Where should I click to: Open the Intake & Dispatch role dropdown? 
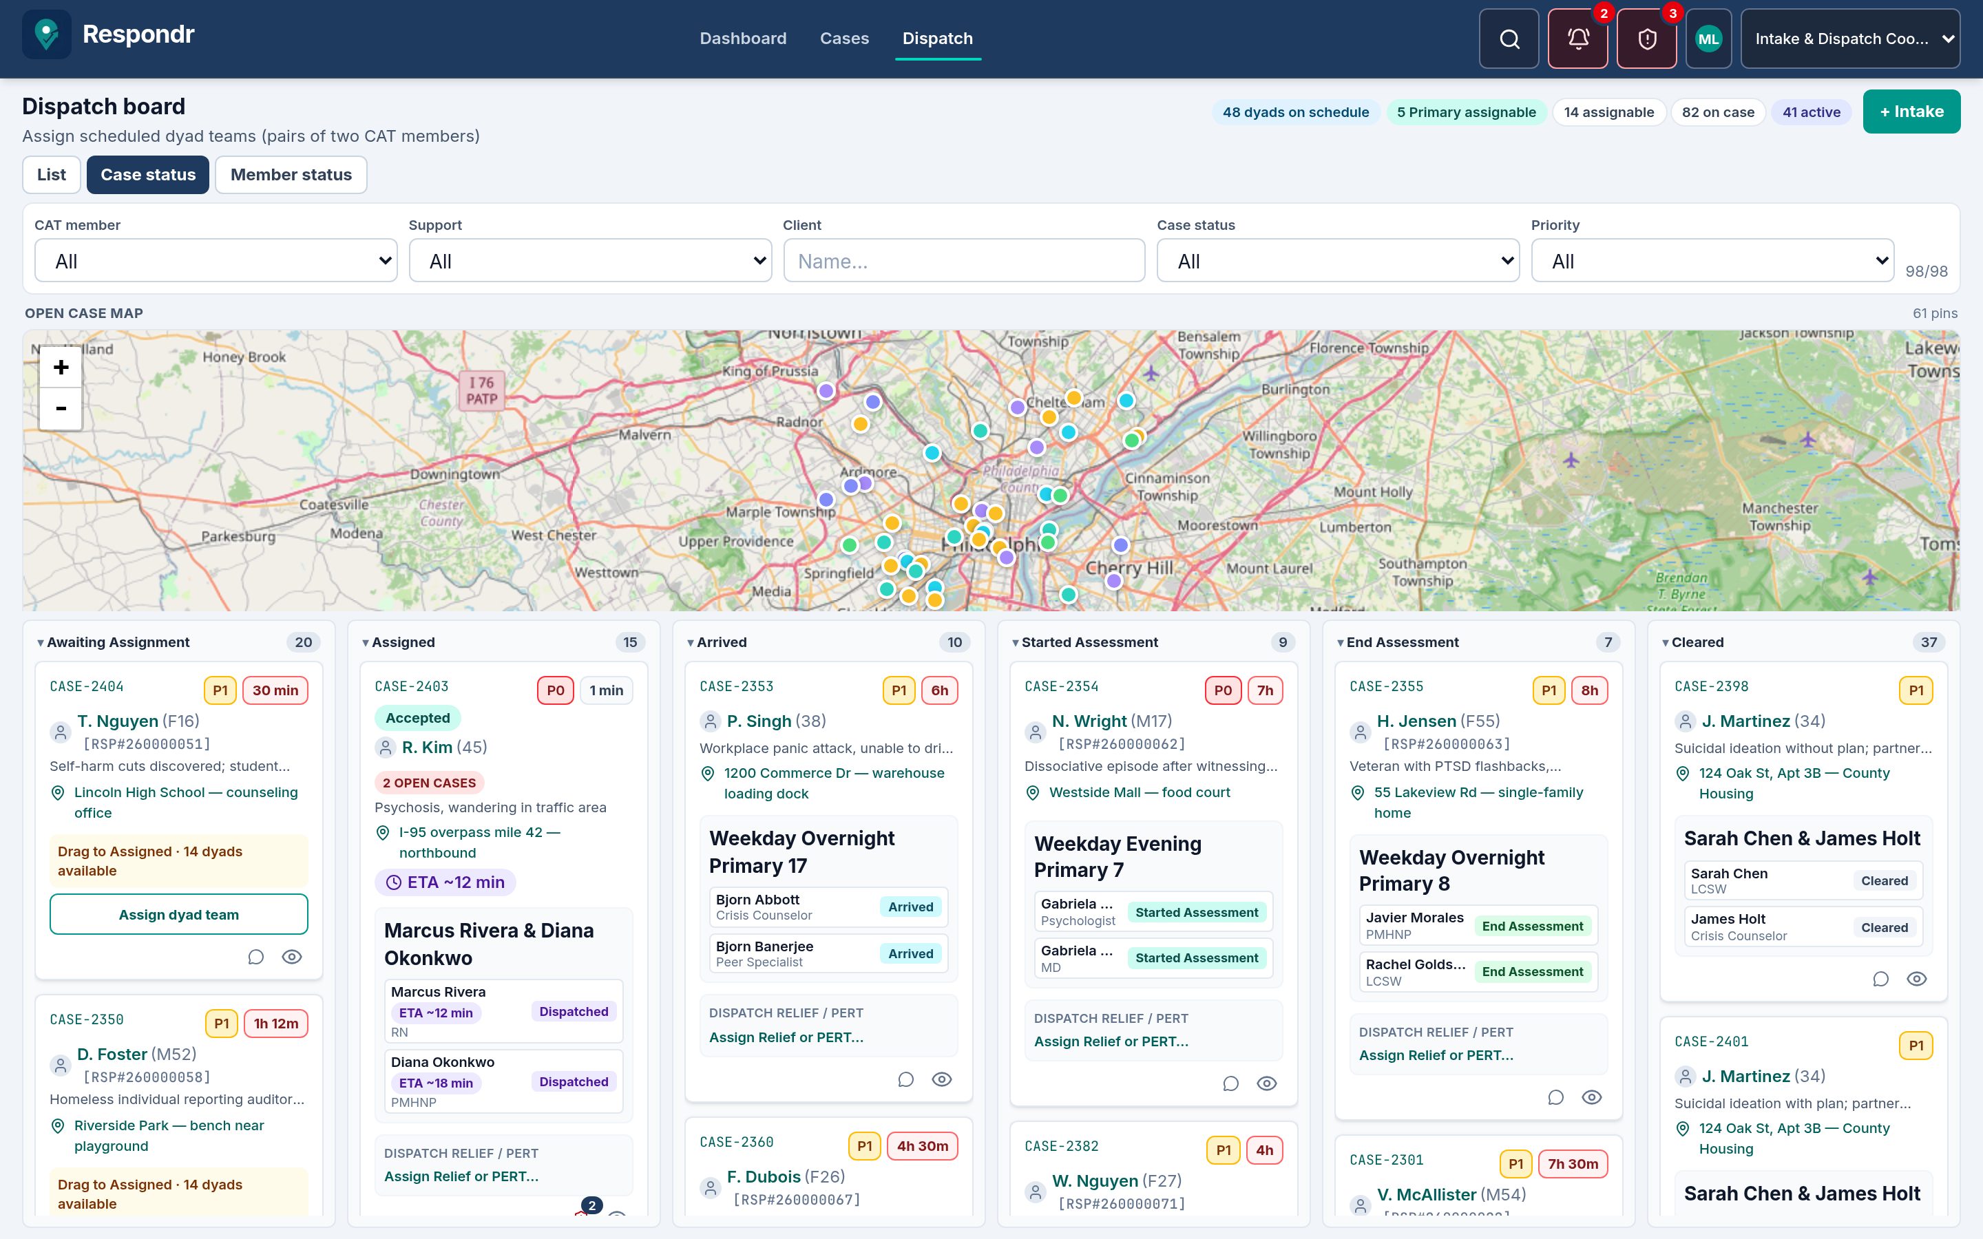[x=1850, y=39]
